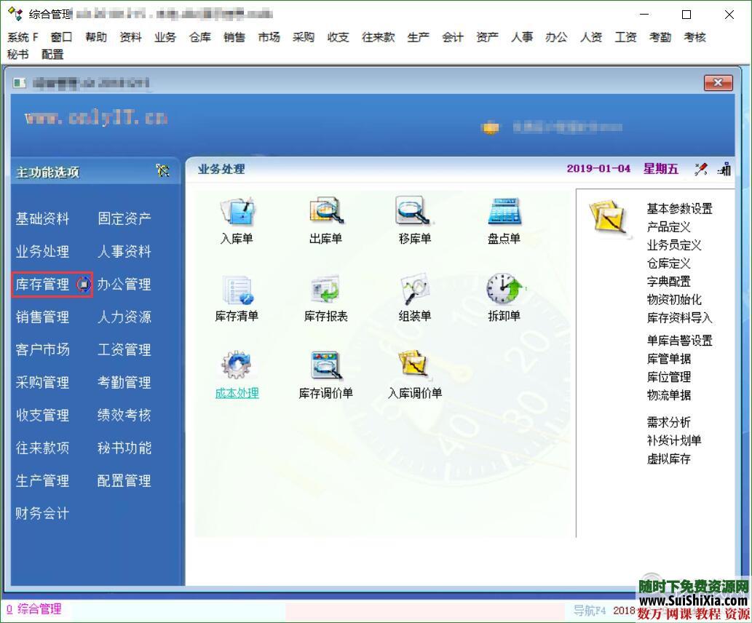This screenshot has height=623, width=752.
Task: Click 库存资料导入 in the right panel
Action: 678,318
